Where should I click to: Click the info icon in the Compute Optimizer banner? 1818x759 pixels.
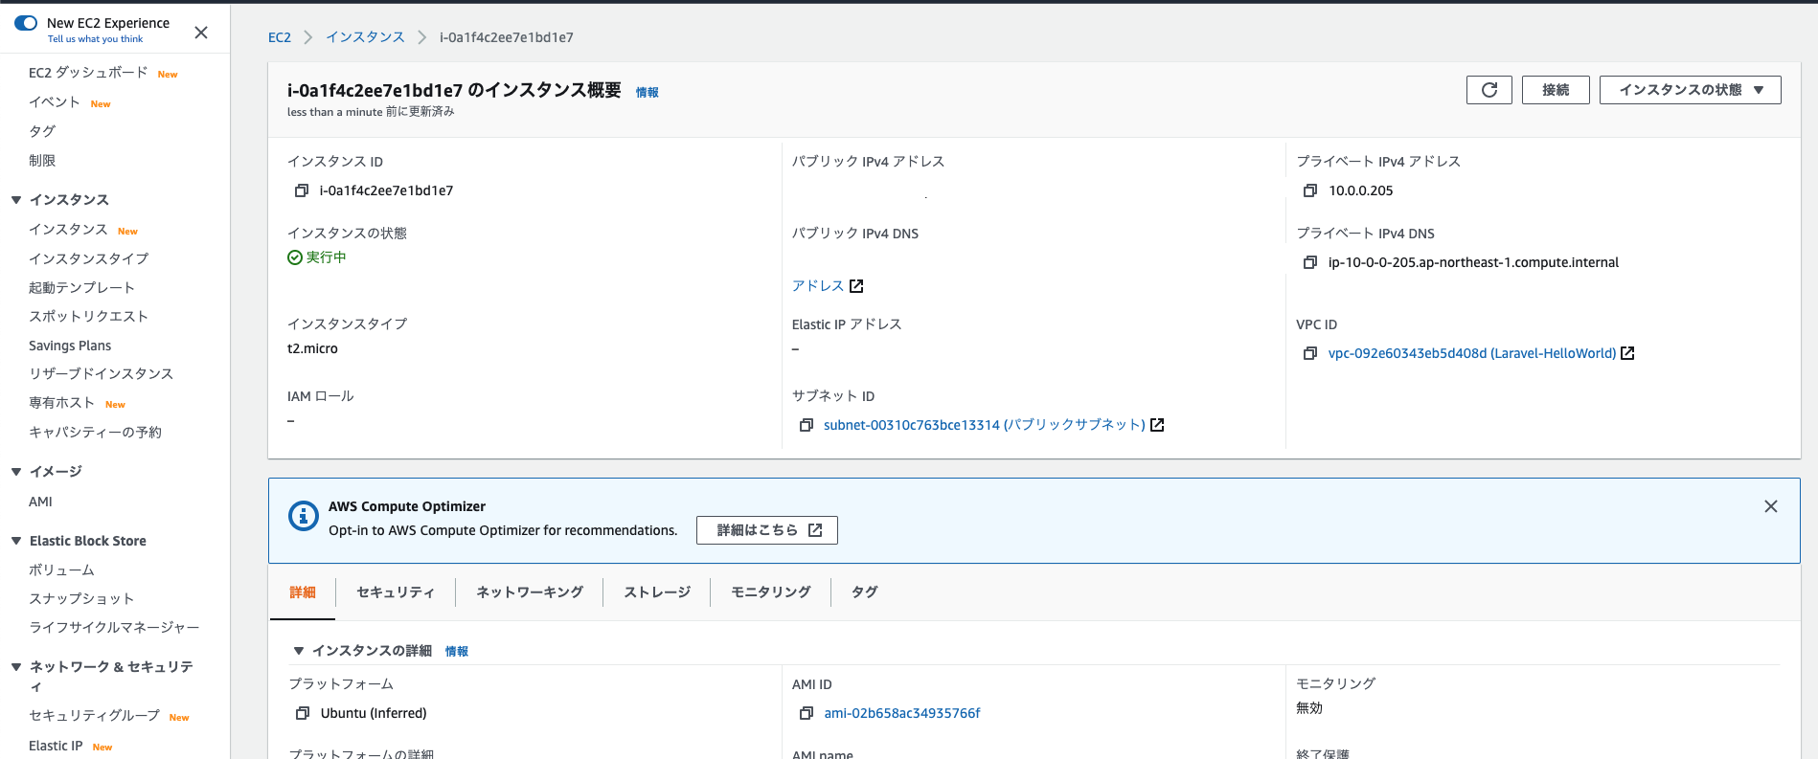click(x=304, y=516)
